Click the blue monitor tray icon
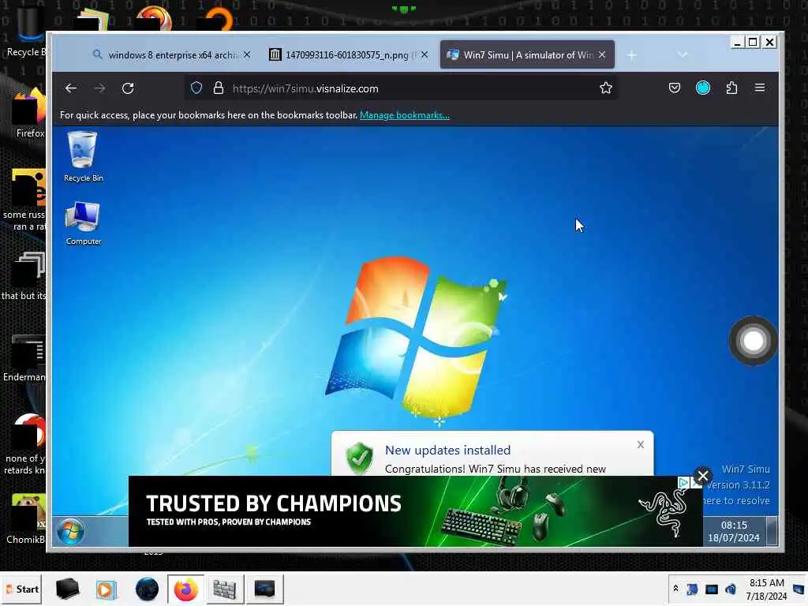Image resolution: width=808 pixels, height=606 pixels. 712,589
